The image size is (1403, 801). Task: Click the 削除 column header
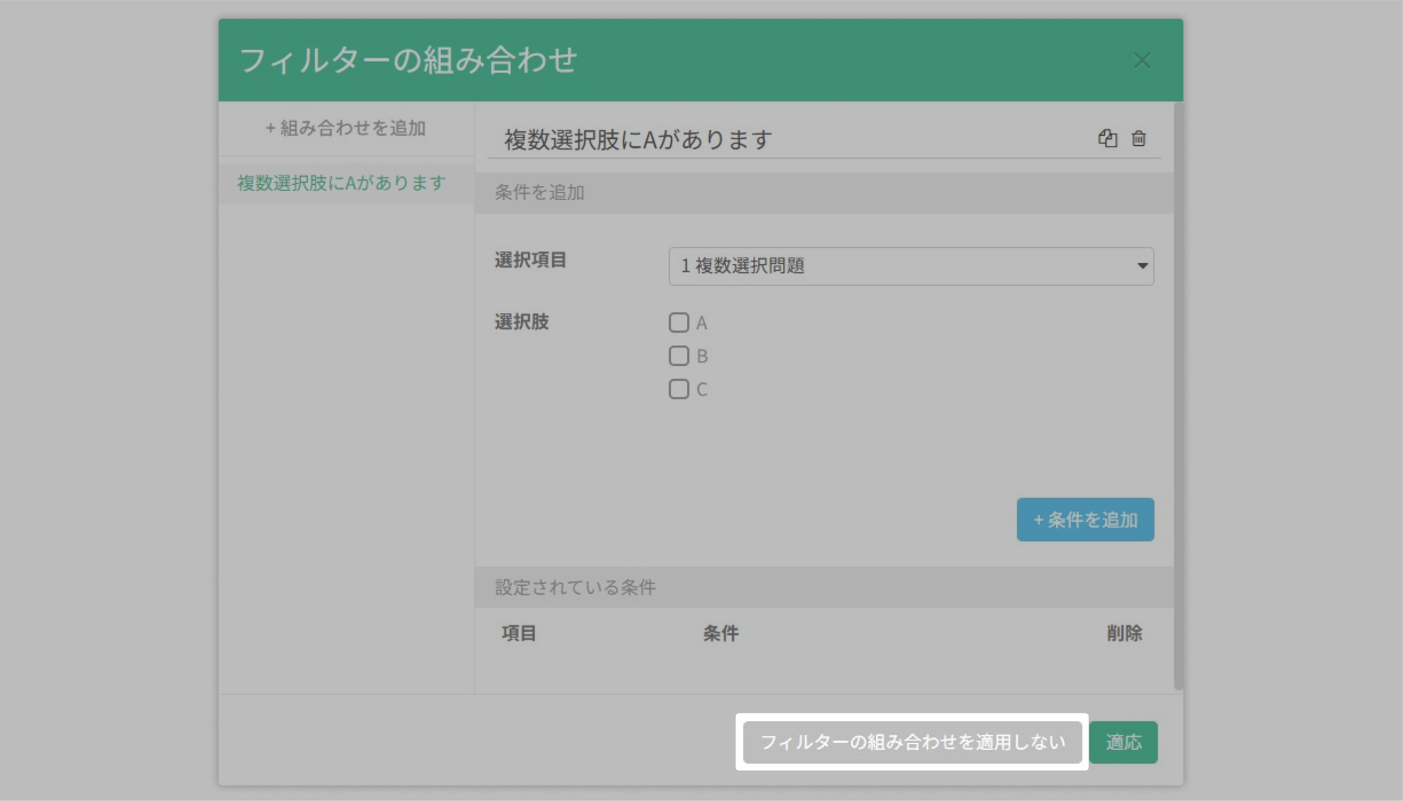[1124, 633]
